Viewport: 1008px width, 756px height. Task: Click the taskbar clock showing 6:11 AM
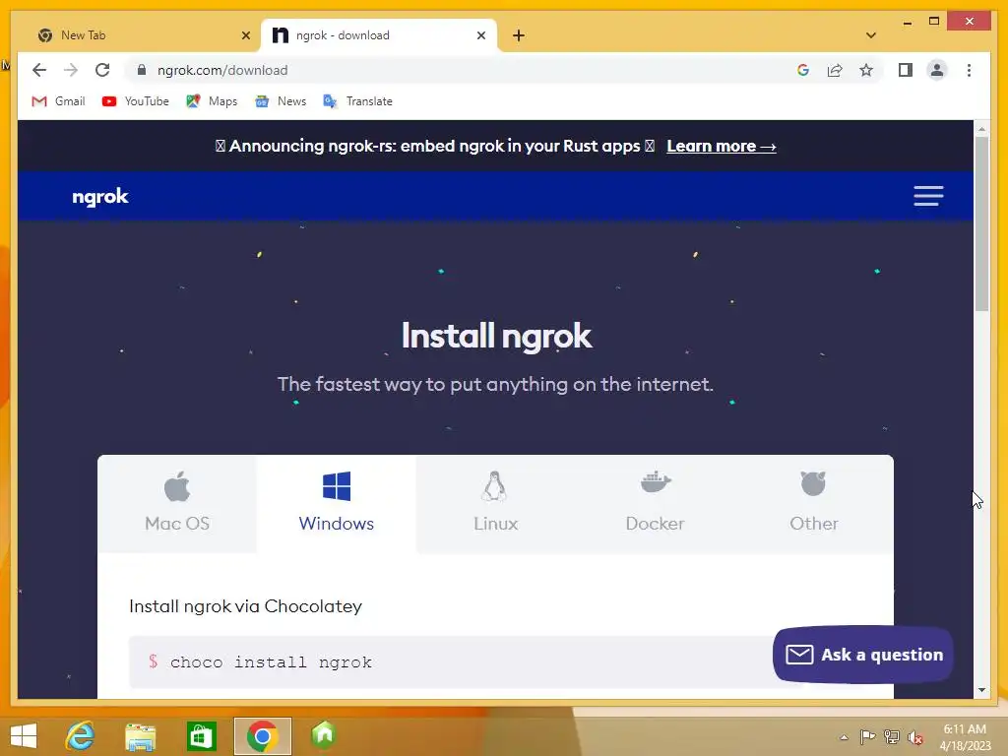click(x=965, y=737)
